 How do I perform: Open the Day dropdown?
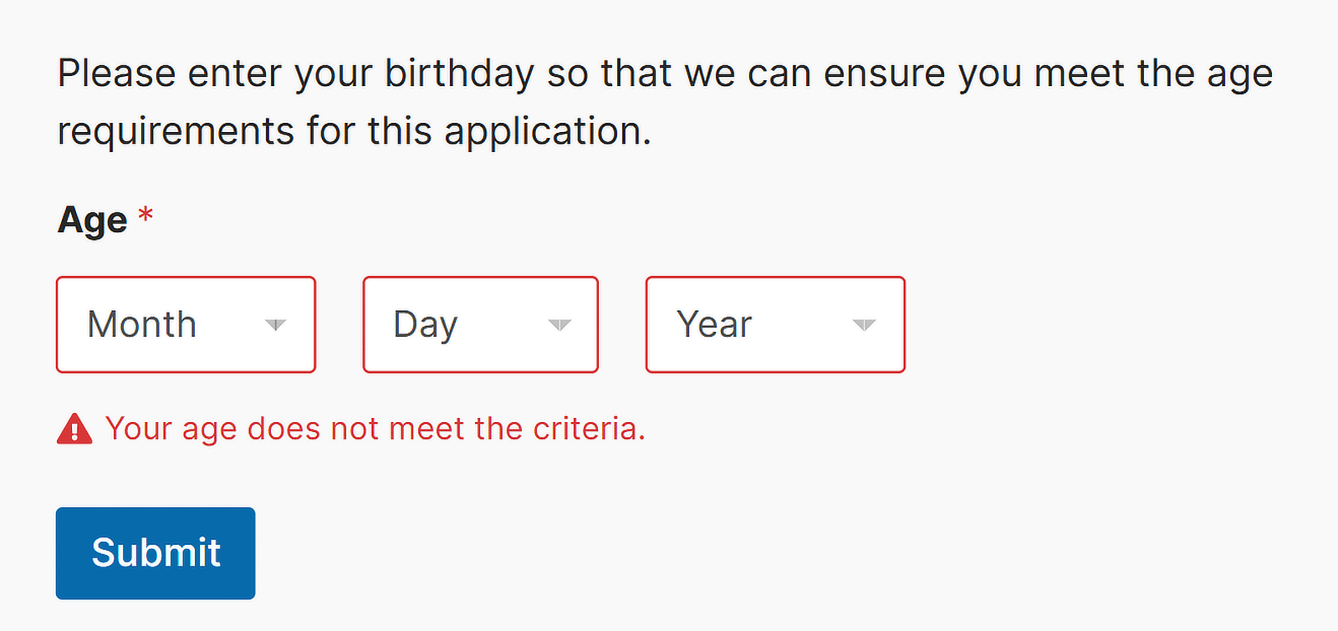point(480,324)
